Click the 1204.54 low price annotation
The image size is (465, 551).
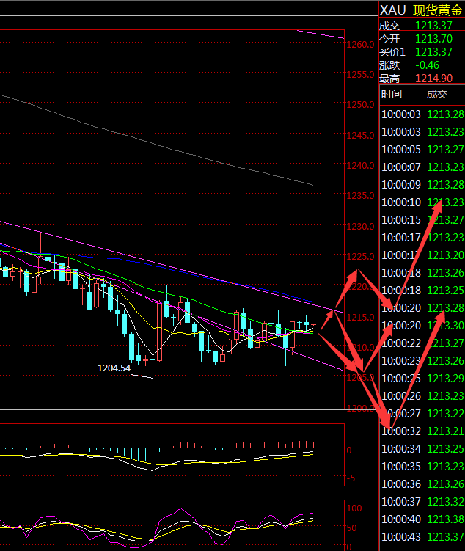click(x=114, y=368)
